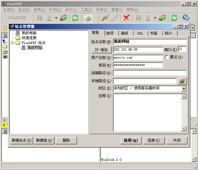
Task: Enable the 匿名 anonymous checkbox
Action: [x=167, y=57]
